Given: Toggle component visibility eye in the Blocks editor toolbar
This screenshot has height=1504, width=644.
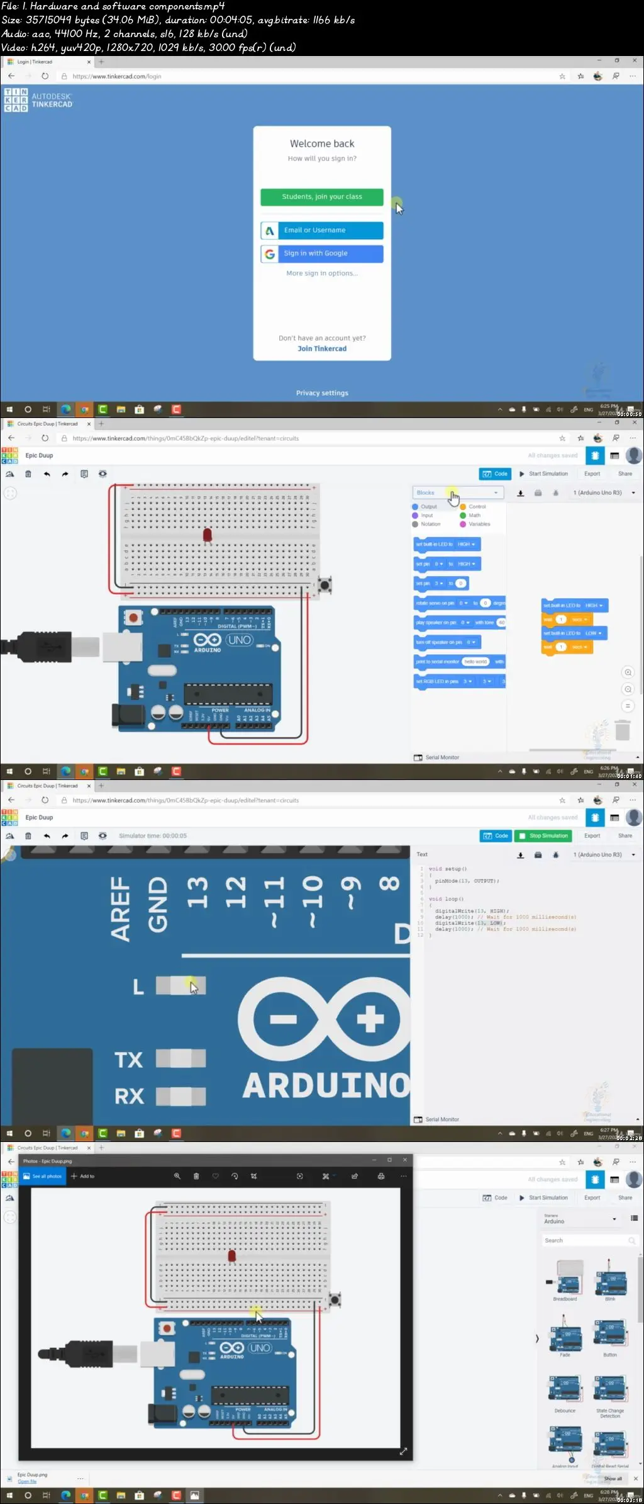Looking at the screenshot, I should point(103,474).
